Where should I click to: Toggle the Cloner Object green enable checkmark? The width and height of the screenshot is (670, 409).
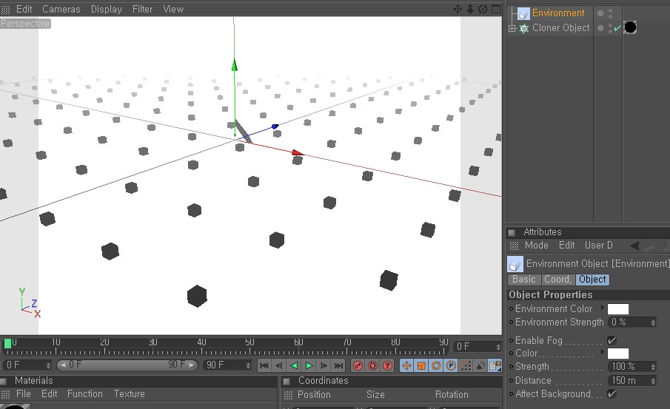[617, 28]
